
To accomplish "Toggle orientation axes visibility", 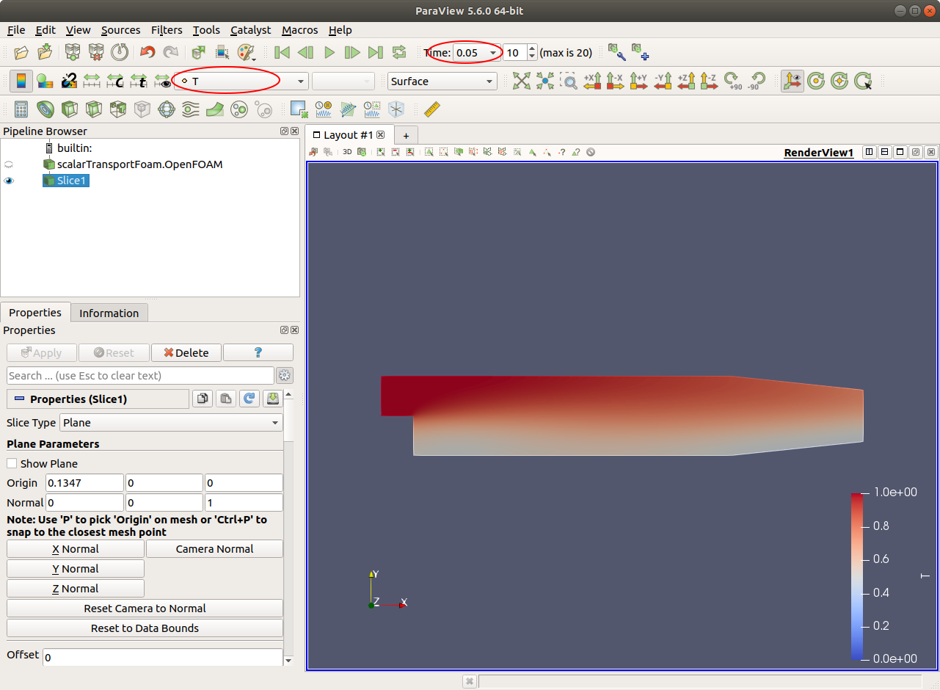I will [x=793, y=81].
